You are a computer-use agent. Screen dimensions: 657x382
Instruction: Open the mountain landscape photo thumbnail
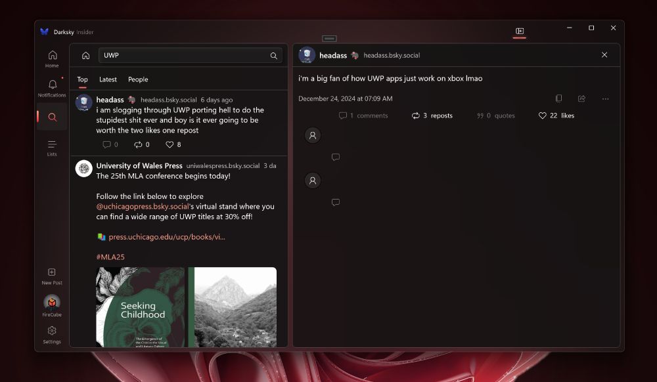232,307
